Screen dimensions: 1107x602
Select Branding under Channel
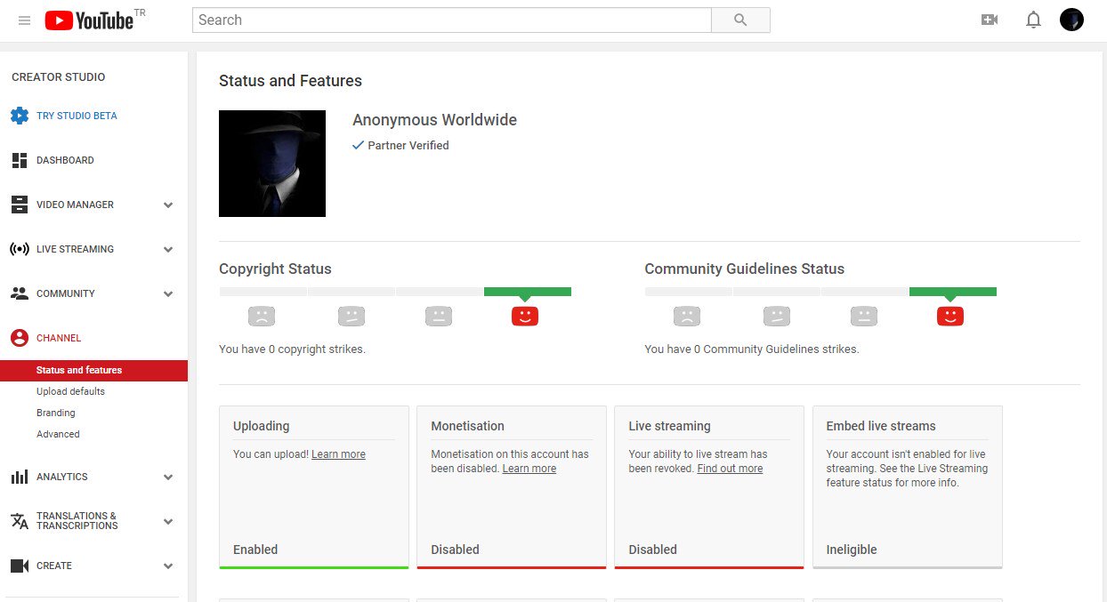[x=55, y=413]
